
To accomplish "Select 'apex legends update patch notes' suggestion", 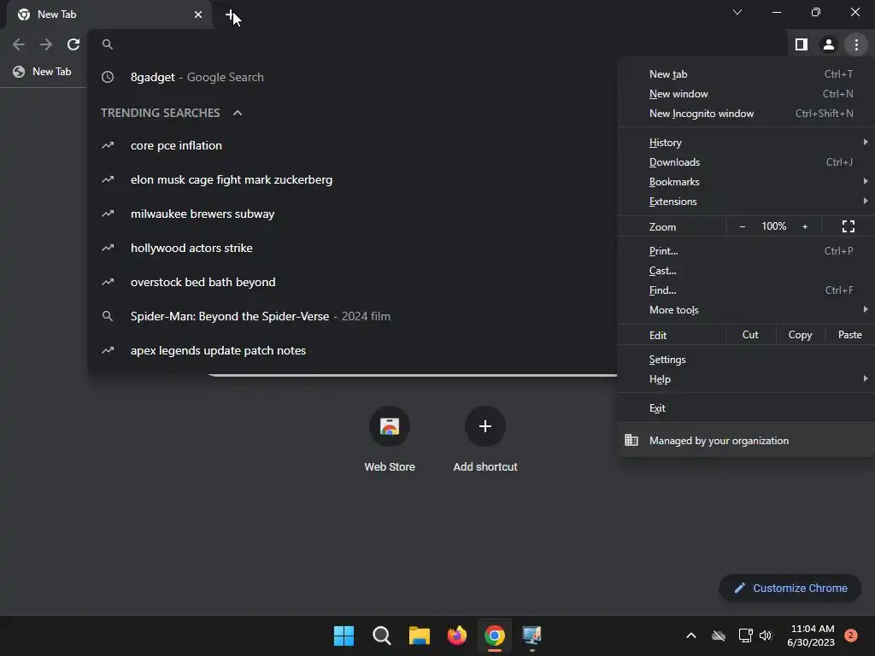I will pyautogui.click(x=353, y=350).
